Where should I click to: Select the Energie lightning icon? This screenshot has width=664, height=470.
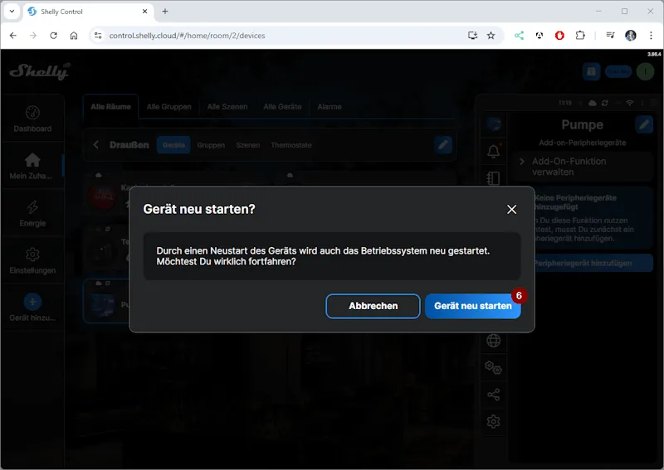32,208
